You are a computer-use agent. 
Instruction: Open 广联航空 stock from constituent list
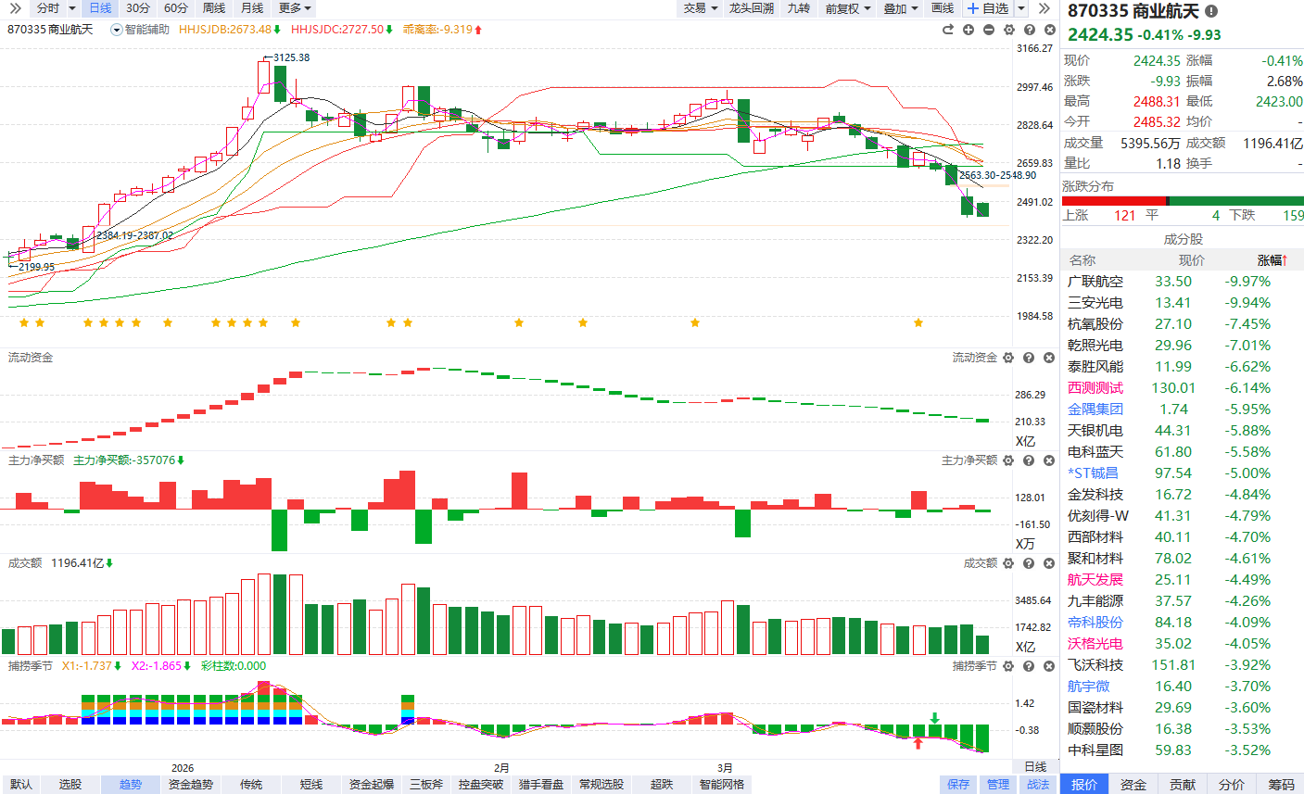click(x=1095, y=282)
